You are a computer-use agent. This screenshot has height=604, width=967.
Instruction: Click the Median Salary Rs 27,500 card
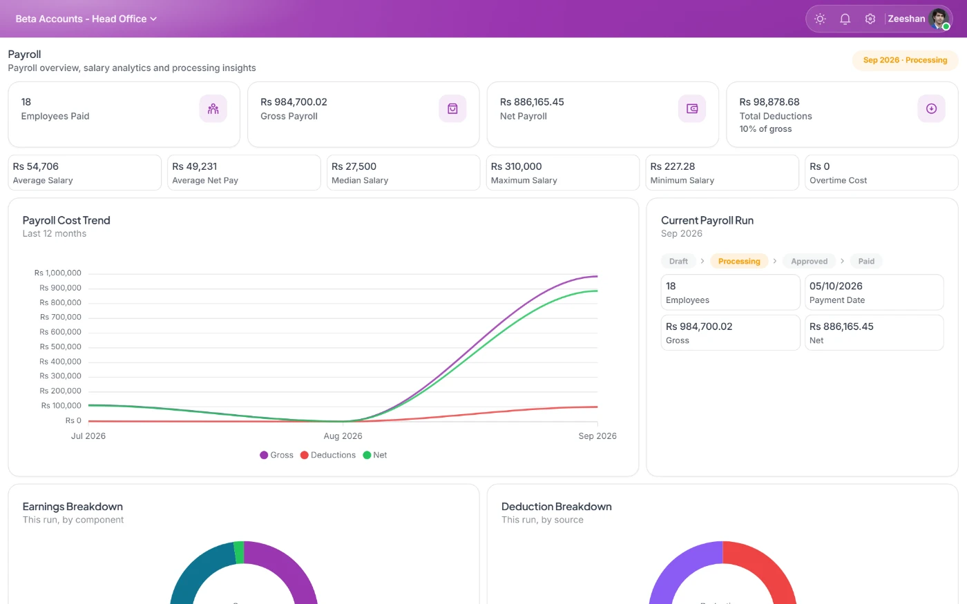[403, 173]
